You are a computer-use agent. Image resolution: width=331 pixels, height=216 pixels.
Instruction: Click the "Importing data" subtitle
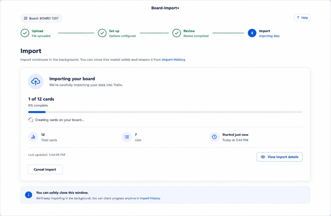click(269, 36)
